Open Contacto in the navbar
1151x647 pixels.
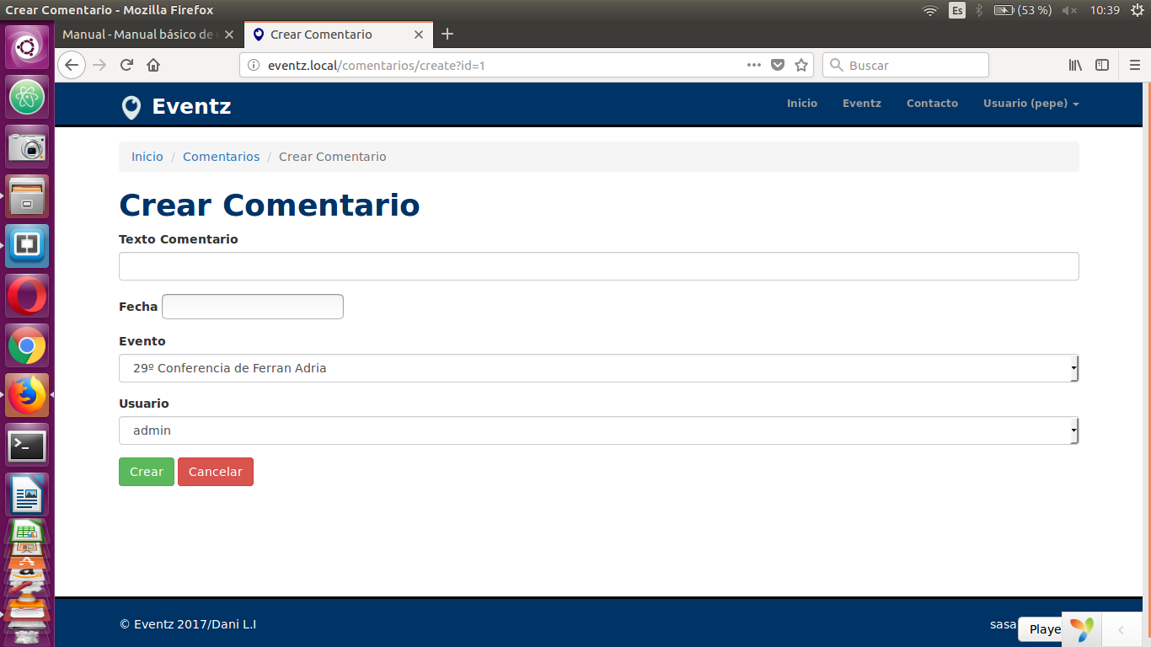pyautogui.click(x=932, y=104)
